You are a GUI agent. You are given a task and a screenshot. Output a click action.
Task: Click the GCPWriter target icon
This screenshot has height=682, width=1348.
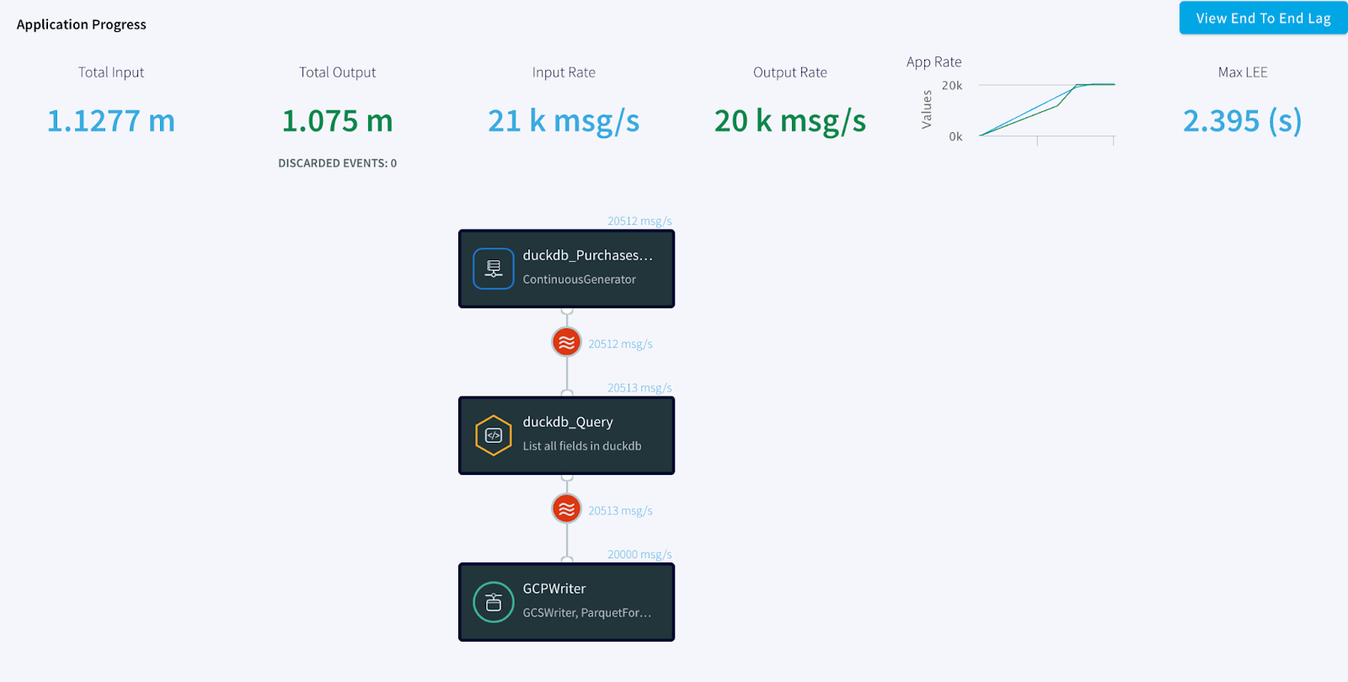tap(494, 602)
